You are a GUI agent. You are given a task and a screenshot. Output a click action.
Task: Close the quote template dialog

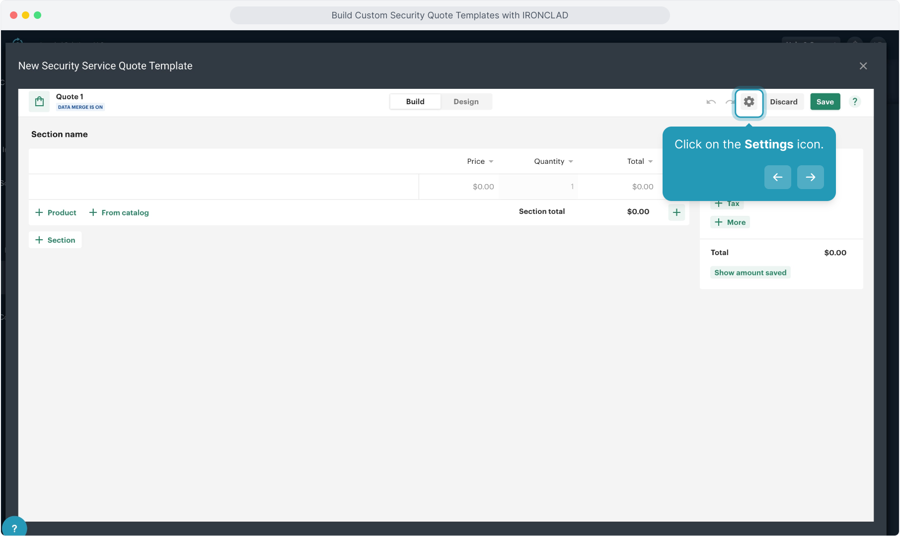(x=863, y=66)
